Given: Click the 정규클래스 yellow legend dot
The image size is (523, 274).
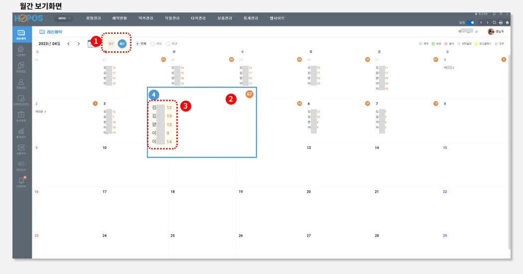Looking at the screenshot, I should pyautogui.click(x=476, y=44).
